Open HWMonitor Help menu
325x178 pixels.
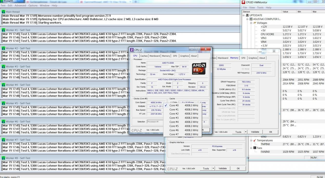(269, 8)
